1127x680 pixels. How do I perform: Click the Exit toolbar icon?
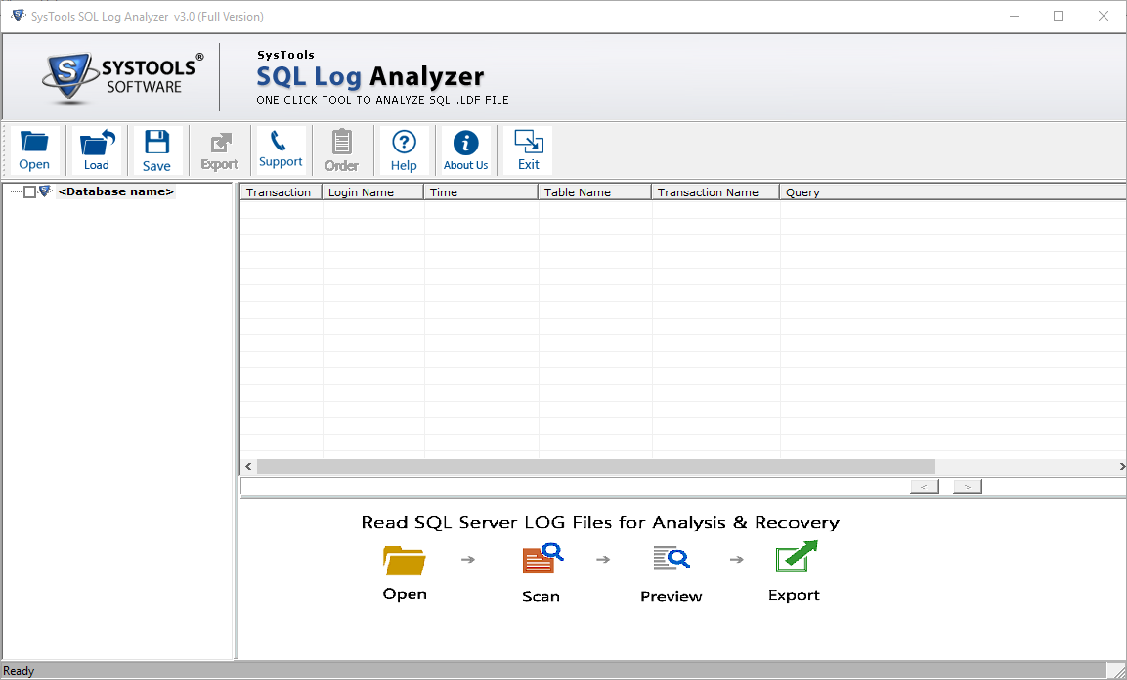(528, 150)
